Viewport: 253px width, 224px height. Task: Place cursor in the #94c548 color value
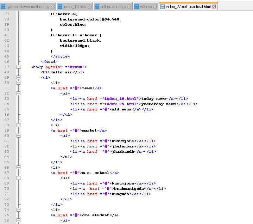click(111, 19)
